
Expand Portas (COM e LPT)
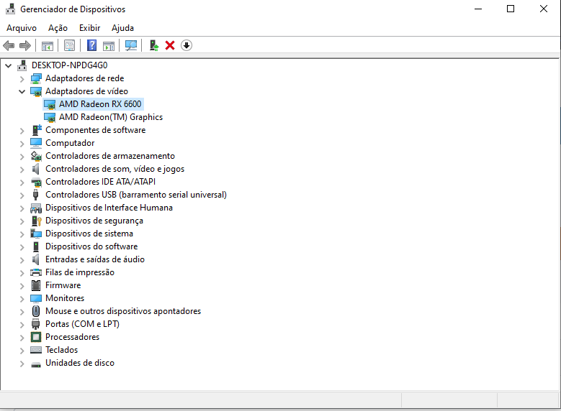(22, 325)
